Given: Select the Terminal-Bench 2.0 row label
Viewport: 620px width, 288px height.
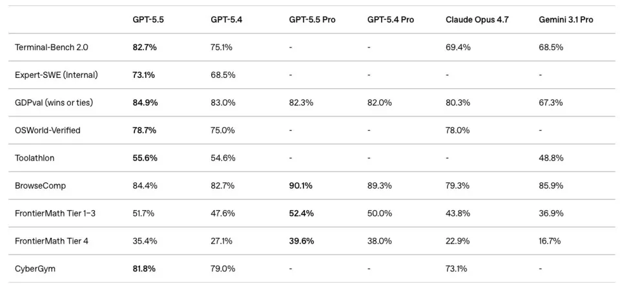Looking at the screenshot, I should (51, 47).
